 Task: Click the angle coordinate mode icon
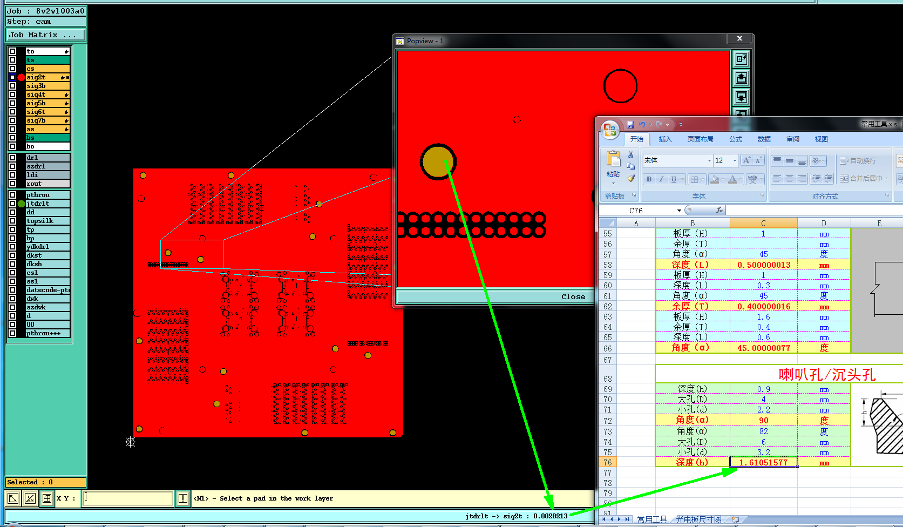point(30,498)
